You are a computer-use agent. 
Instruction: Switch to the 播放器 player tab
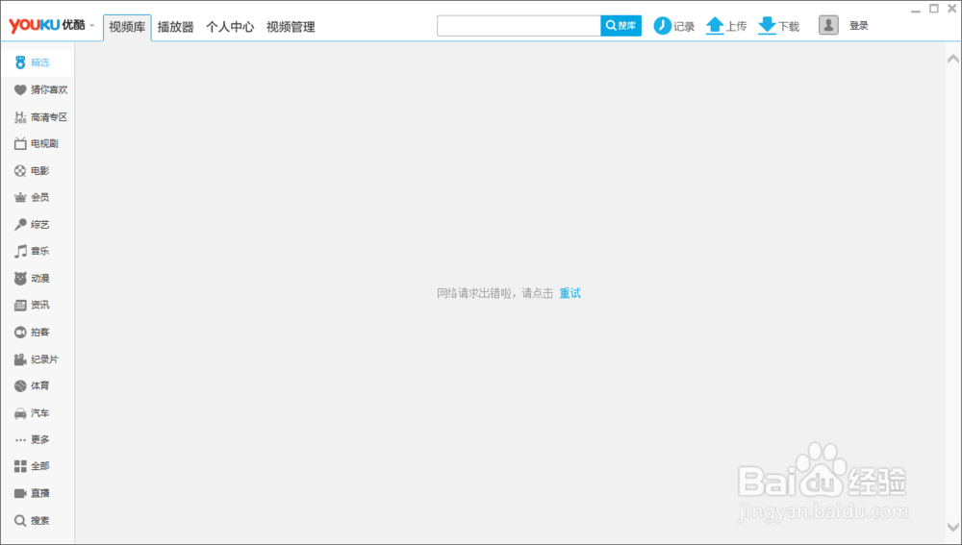point(175,27)
